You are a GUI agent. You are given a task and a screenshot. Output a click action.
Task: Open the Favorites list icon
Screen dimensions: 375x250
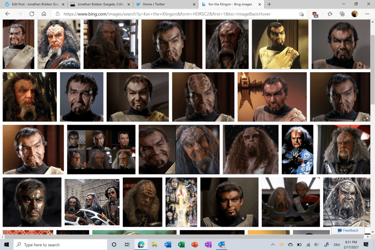click(330, 14)
